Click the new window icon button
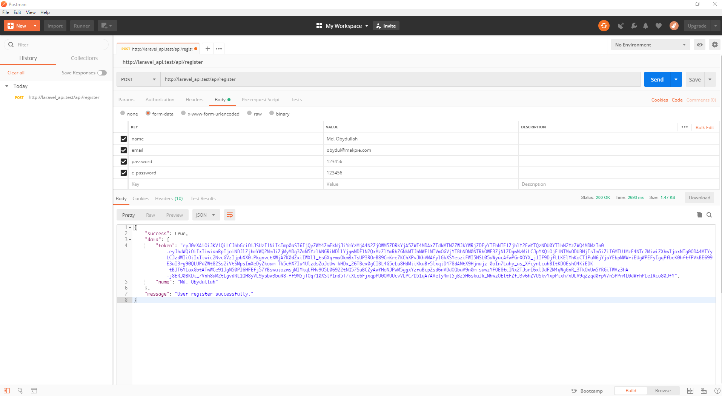This screenshot has width=722, height=396. (x=107, y=26)
